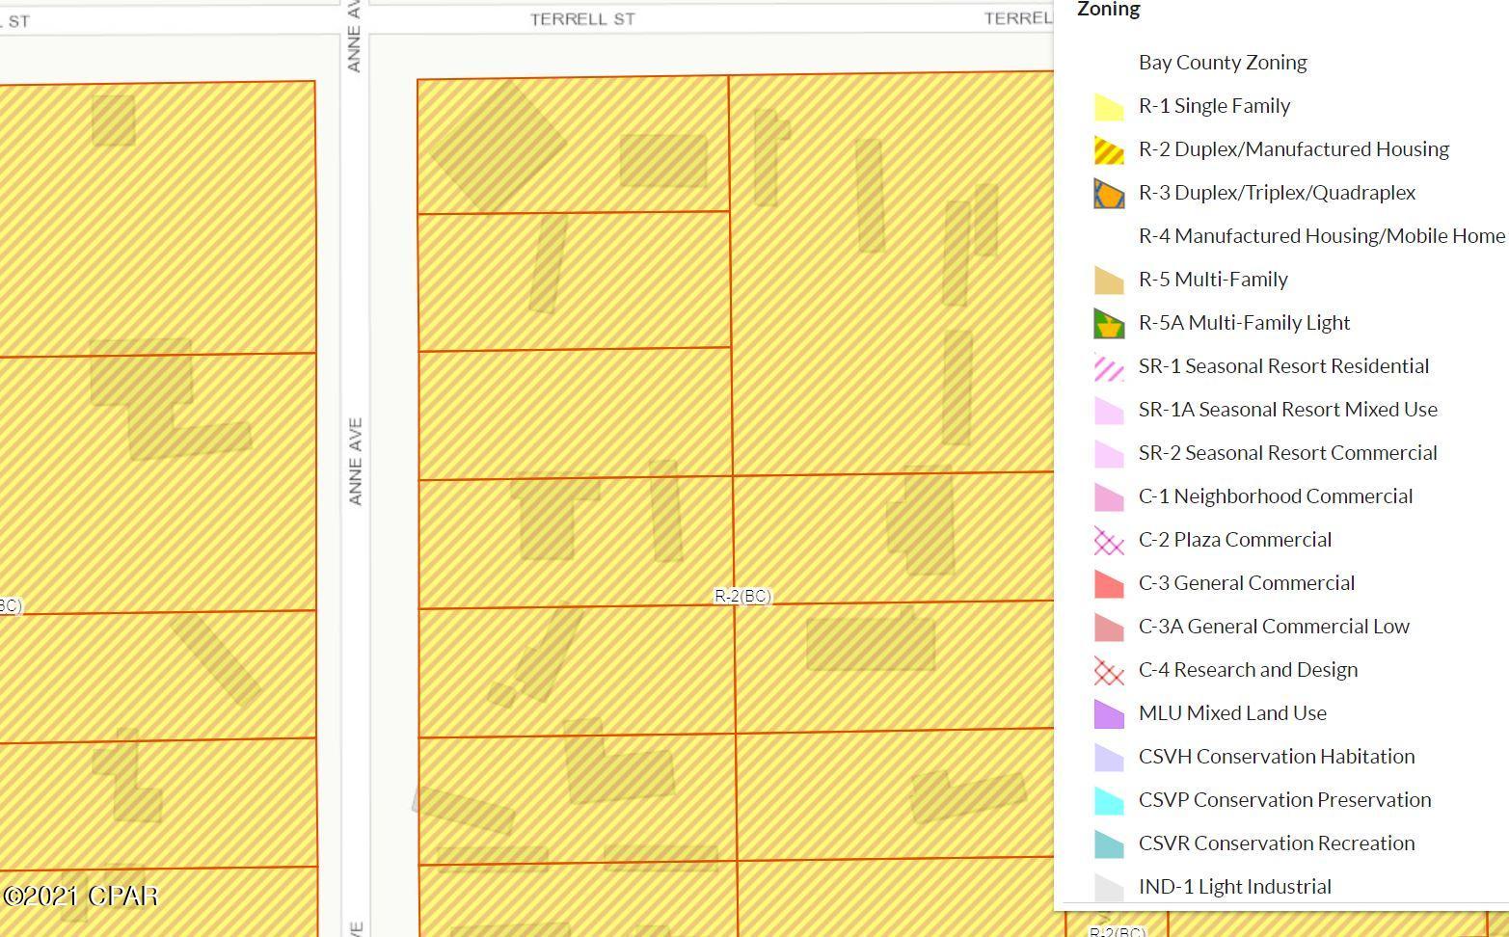Click the MLU Mixed Land Use purple icon
The image size is (1509, 937).
click(1109, 714)
